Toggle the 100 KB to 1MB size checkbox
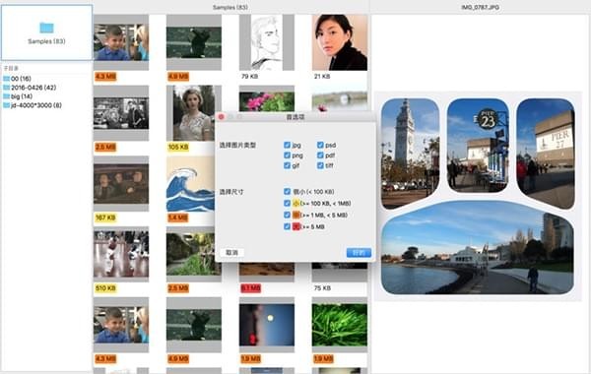 [287, 203]
